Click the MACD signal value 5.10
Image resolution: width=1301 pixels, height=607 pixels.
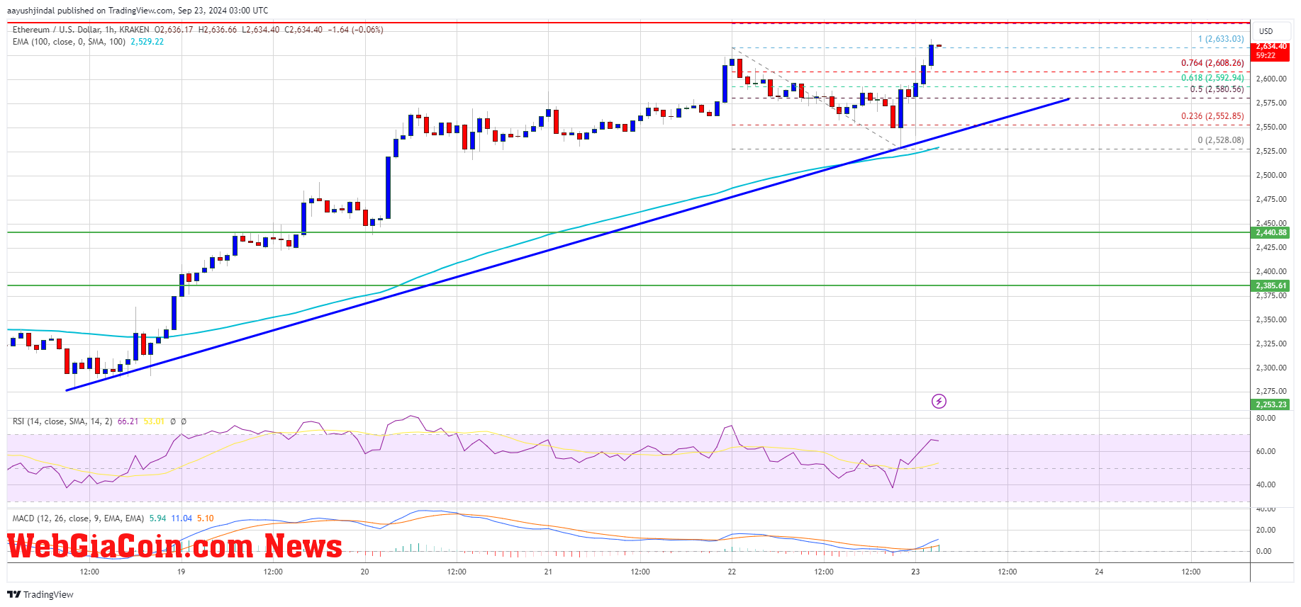[x=205, y=518]
